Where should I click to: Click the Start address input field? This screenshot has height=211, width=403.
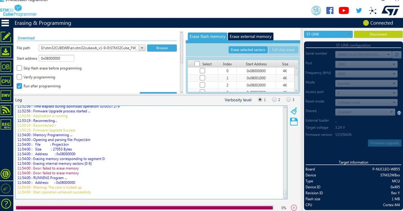[56, 59]
